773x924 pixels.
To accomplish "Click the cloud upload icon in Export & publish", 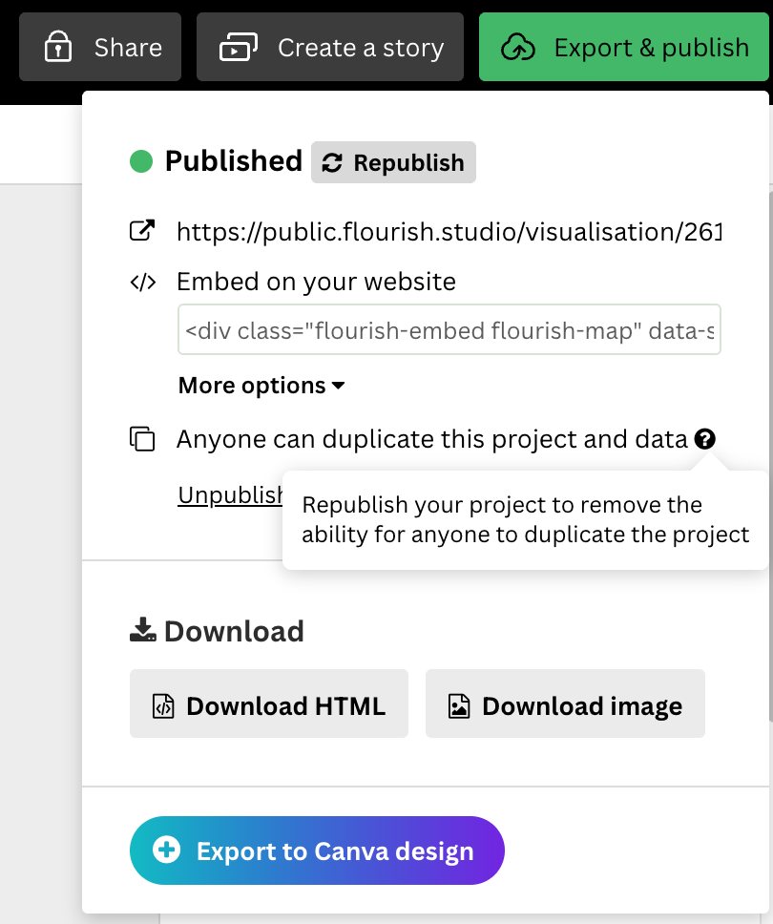I will tap(518, 48).
